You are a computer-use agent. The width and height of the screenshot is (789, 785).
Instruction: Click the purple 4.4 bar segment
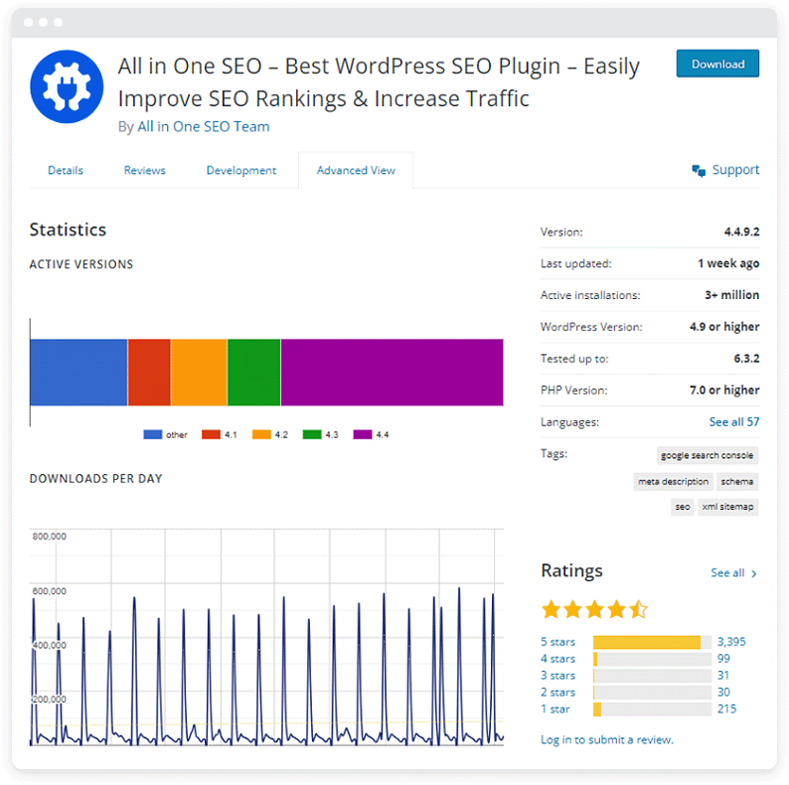click(x=392, y=373)
